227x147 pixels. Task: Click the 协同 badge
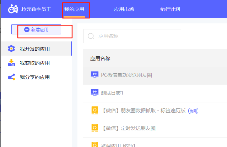(193, 111)
